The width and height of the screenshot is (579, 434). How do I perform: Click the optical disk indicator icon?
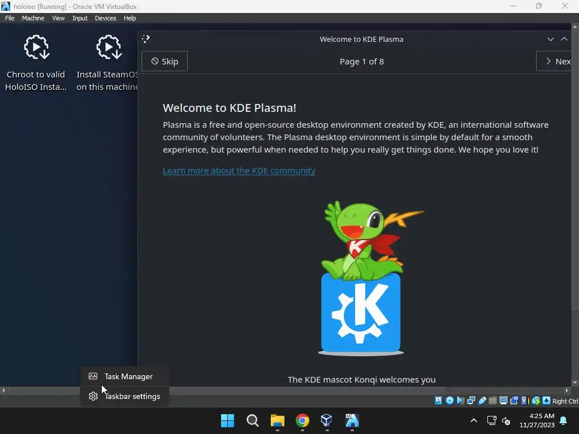coord(450,401)
